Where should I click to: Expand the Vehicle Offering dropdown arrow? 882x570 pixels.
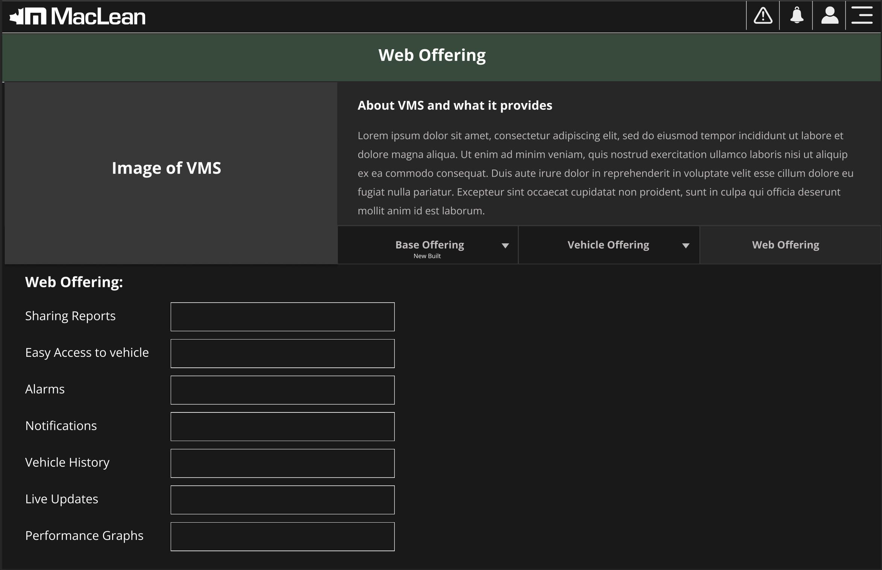click(x=685, y=246)
